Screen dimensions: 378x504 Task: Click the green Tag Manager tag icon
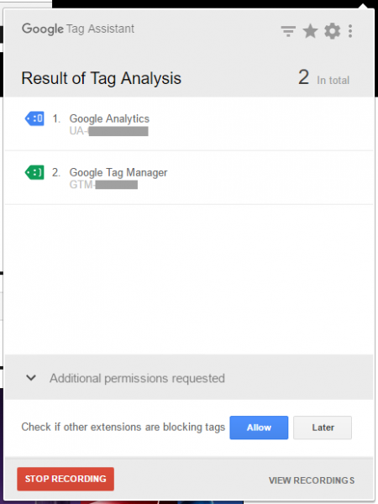34,172
